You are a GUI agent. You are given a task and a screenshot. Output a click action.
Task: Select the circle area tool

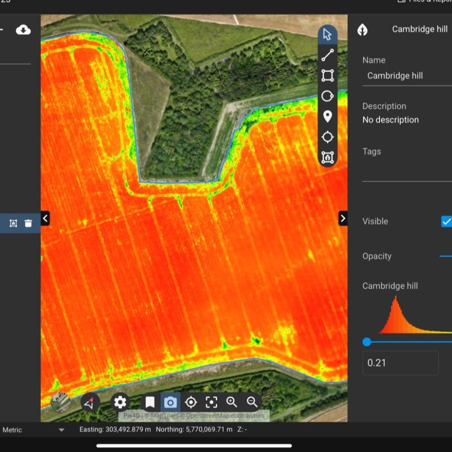(327, 96)
